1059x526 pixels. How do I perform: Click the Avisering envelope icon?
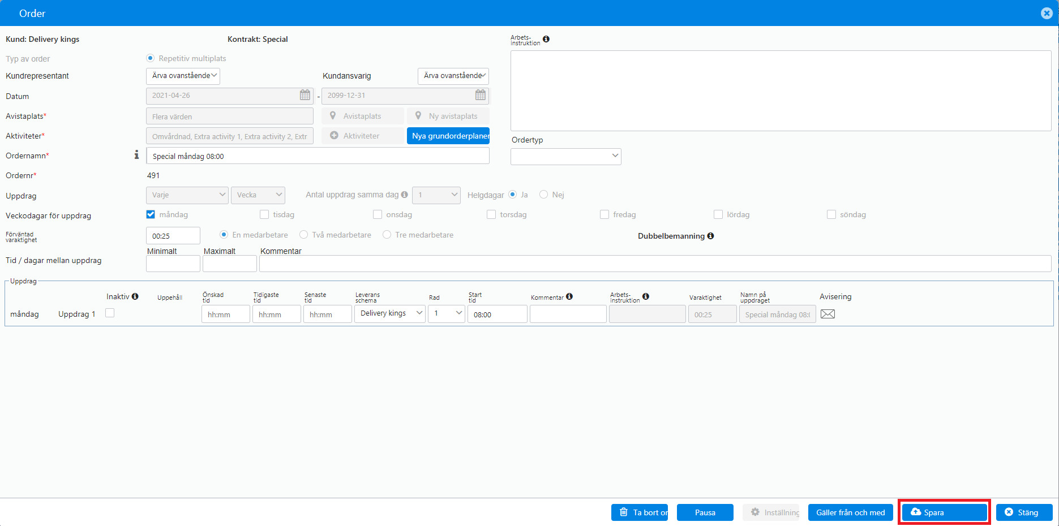pyautogui.click(x=828, y=314)
